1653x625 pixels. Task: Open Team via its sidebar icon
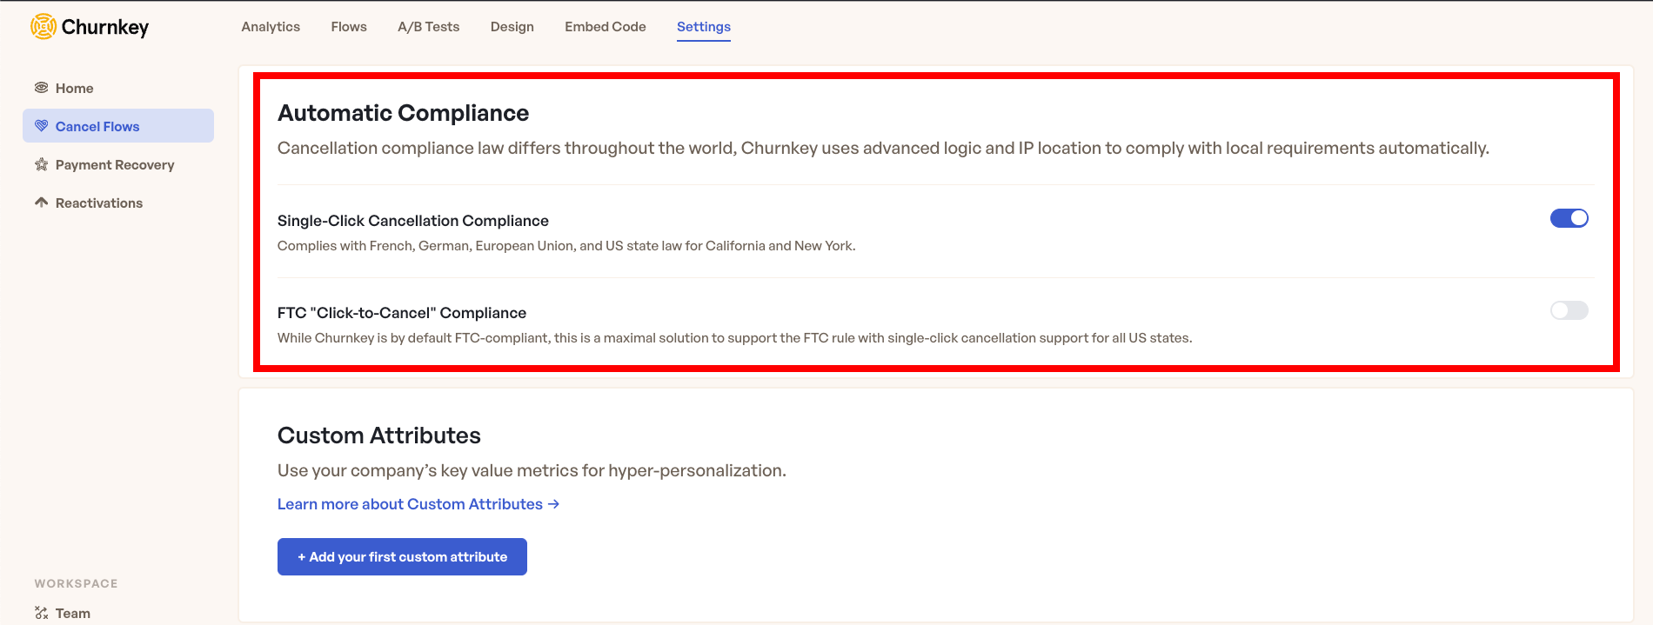click(x=41, y=613)
